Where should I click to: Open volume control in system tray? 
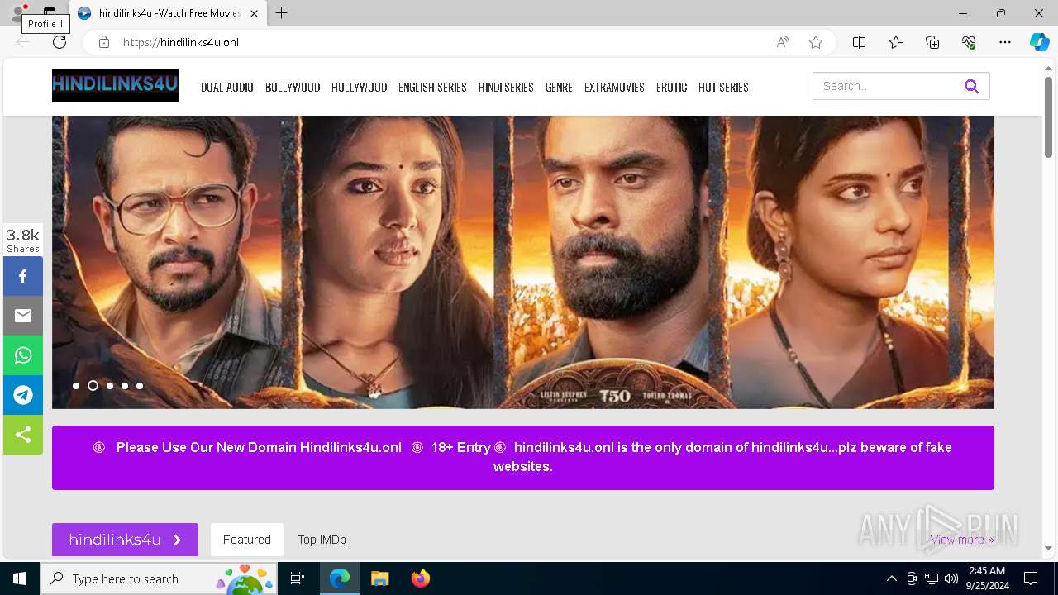pos(951,578)
